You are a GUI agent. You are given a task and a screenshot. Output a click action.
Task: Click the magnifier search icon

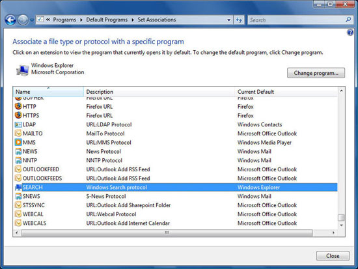[x=348, y=20]
